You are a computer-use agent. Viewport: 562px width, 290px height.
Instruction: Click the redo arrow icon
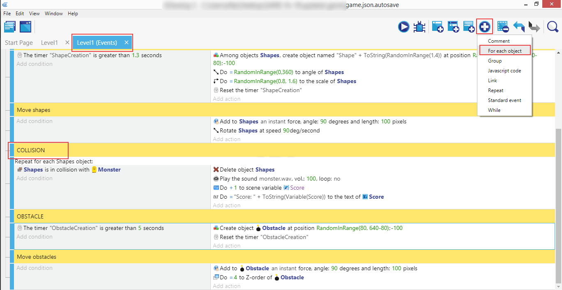[534, 27]
